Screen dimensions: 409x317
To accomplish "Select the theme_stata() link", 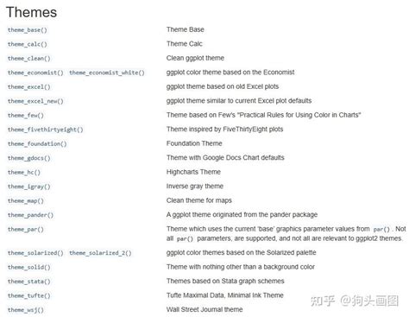I will point(29,282).
